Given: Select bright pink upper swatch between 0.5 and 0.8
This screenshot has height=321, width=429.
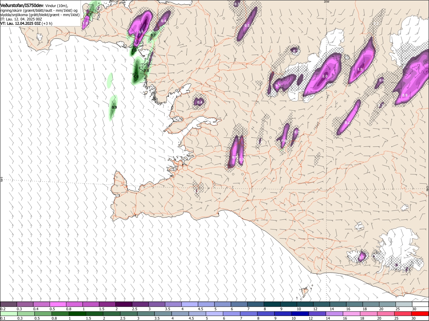Looking at the screenshot, I should (58, 304).
